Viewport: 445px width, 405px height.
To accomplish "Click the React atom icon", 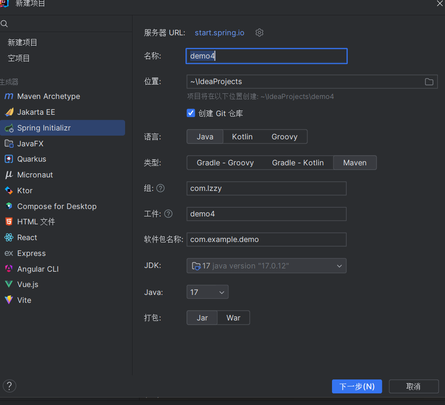I will pyautogui.click(x=9, y=237).
